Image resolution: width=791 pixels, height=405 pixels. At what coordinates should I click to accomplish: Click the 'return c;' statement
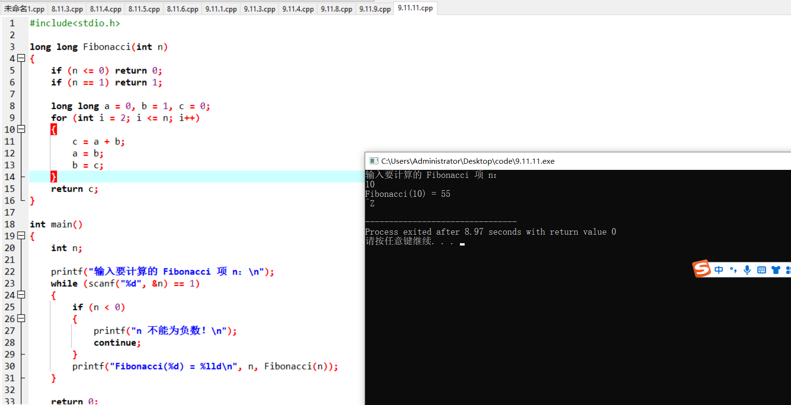pos(74,188)
